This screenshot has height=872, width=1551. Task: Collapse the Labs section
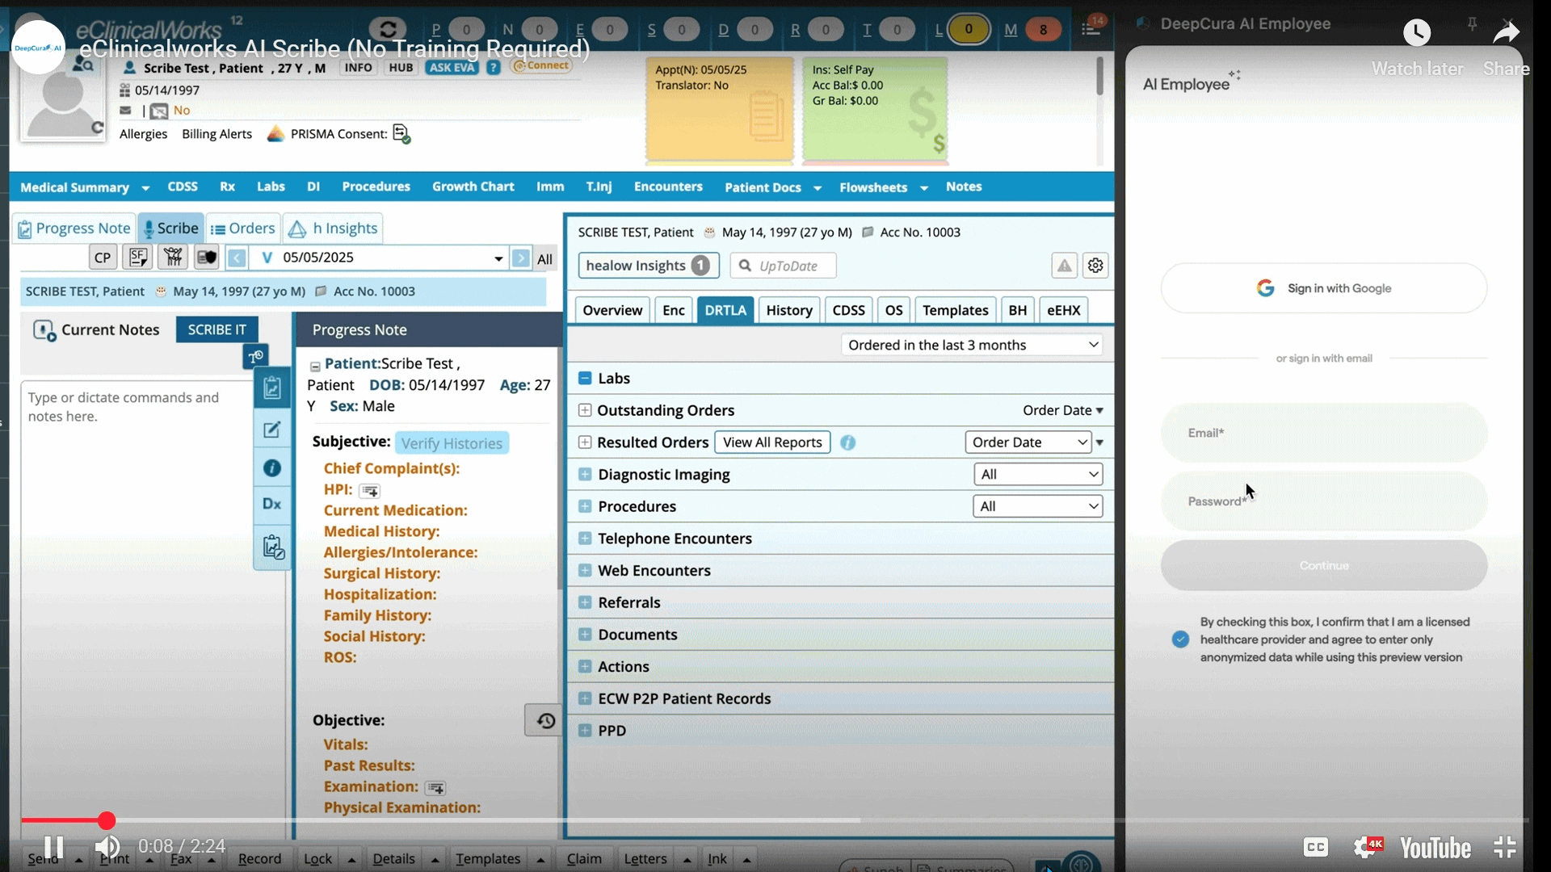[585, 379]
